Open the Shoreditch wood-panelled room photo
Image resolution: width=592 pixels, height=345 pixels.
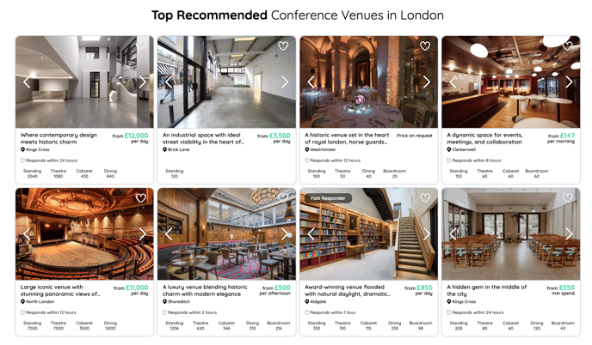tap(226, 234)
